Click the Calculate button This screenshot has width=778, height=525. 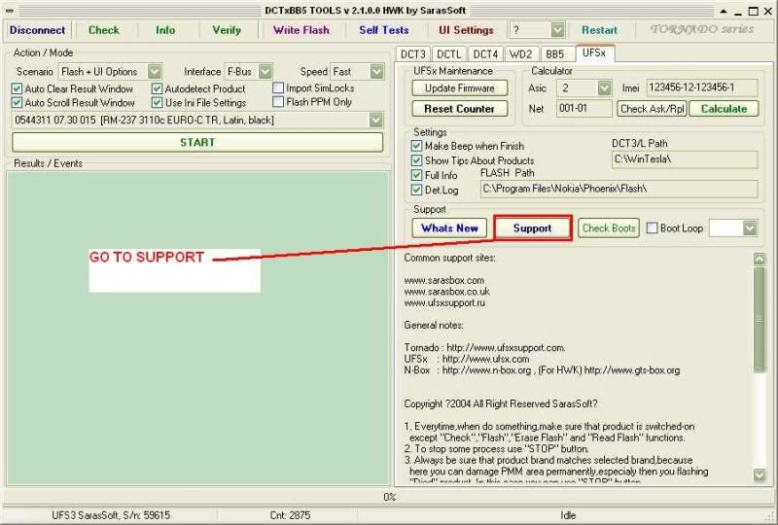(x=724, y=109)
